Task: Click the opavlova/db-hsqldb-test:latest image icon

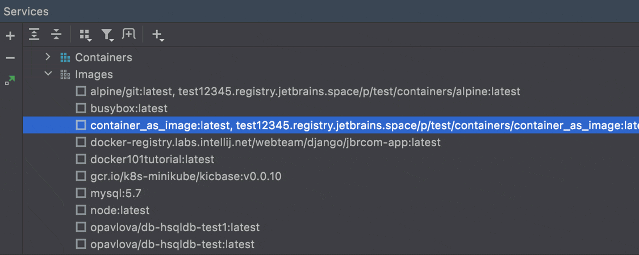Action: coord(81,244)
